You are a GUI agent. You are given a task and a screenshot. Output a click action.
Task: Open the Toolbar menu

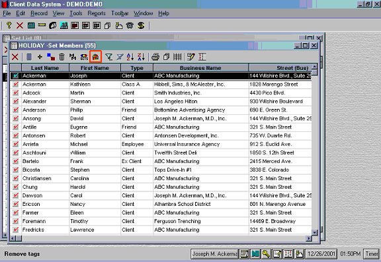click(120, 13)
